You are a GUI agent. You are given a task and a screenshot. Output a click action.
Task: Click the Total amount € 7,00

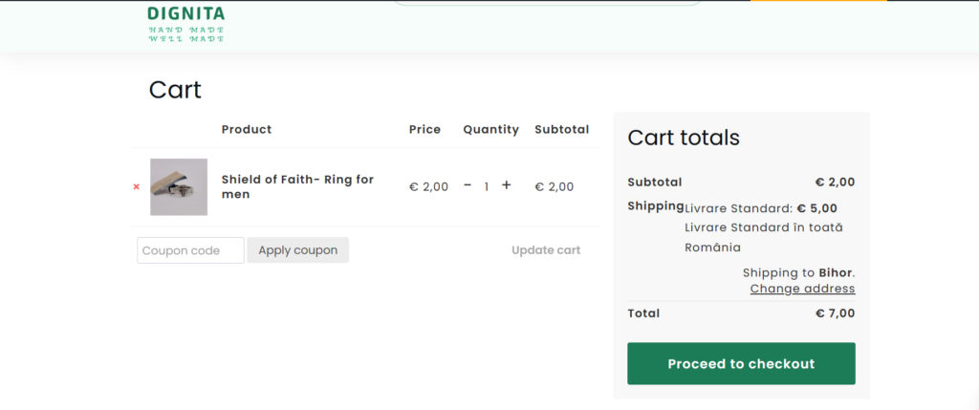tap(835, 313)
